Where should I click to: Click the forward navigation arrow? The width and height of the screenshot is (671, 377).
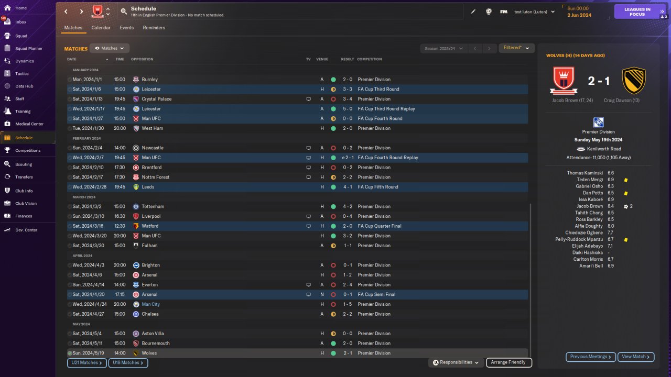81,12
